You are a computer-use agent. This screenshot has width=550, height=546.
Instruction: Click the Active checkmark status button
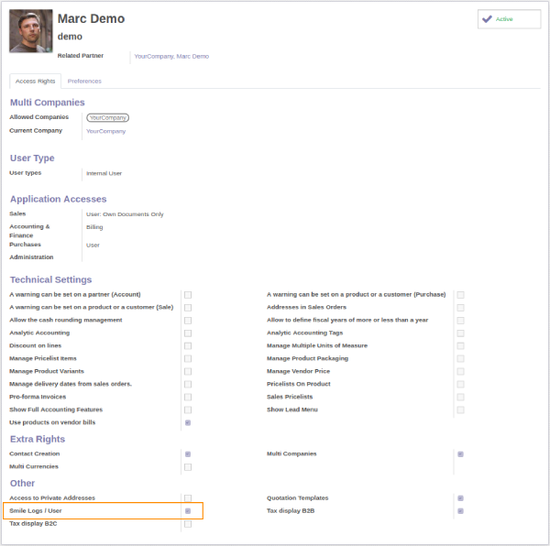(x=508, y=19)
